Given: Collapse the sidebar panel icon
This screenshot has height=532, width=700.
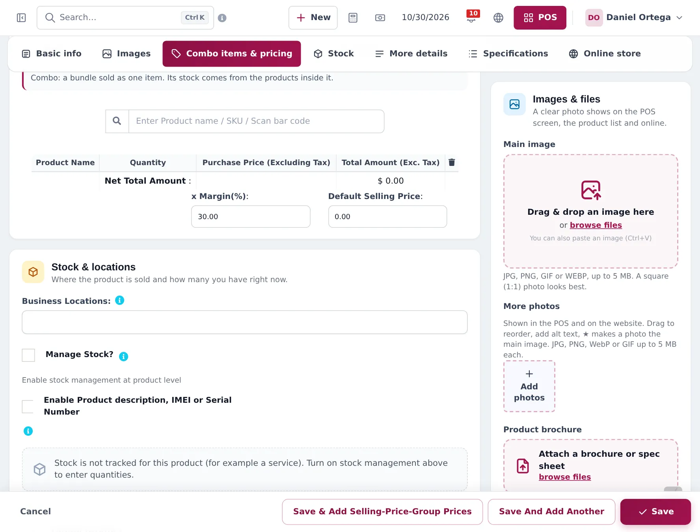Looking at the screenshot, I should coord(21,18).
